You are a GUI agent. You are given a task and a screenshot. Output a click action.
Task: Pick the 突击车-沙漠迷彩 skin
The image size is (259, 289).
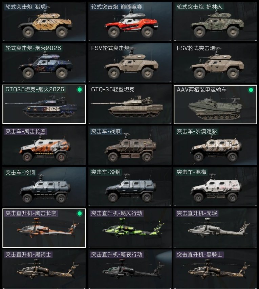(215, 146)
